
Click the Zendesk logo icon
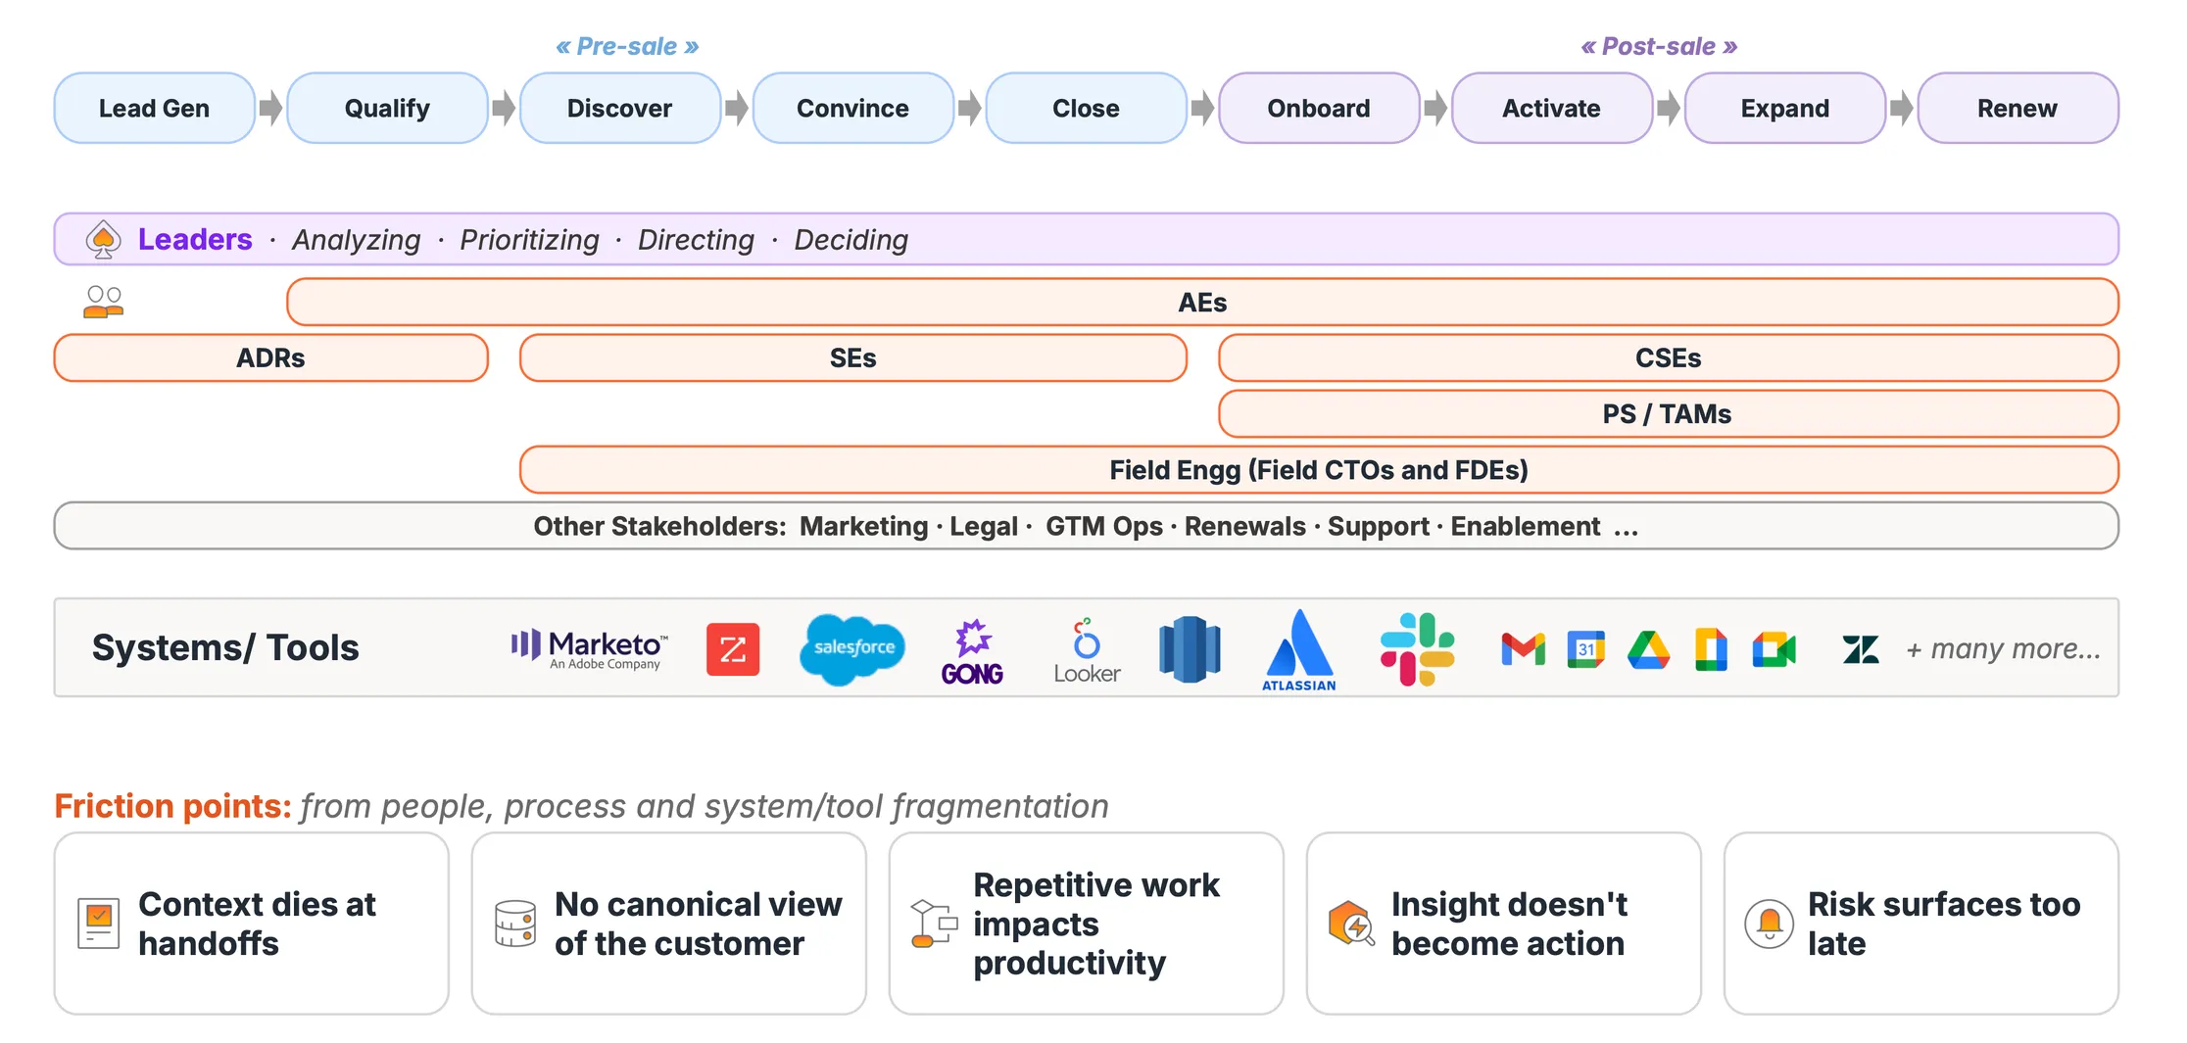[1861, 649]
